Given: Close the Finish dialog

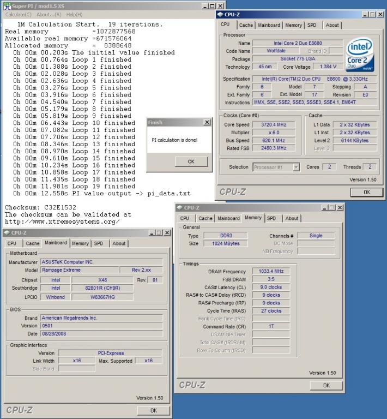Looking at the screenshot, I should pos(207,122).
